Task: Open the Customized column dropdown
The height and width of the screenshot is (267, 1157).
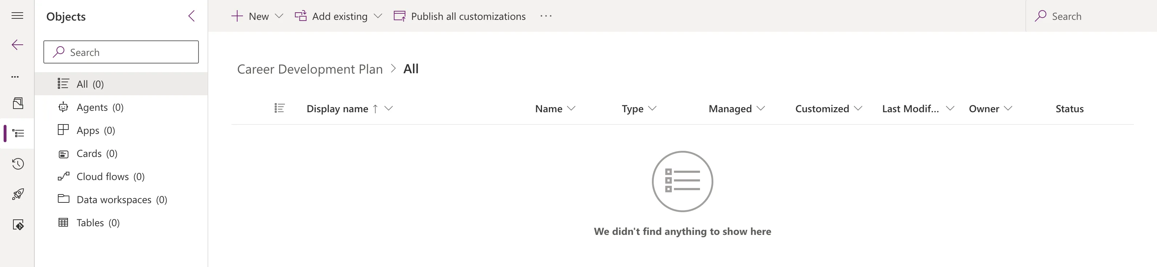Action: point(858,108)
